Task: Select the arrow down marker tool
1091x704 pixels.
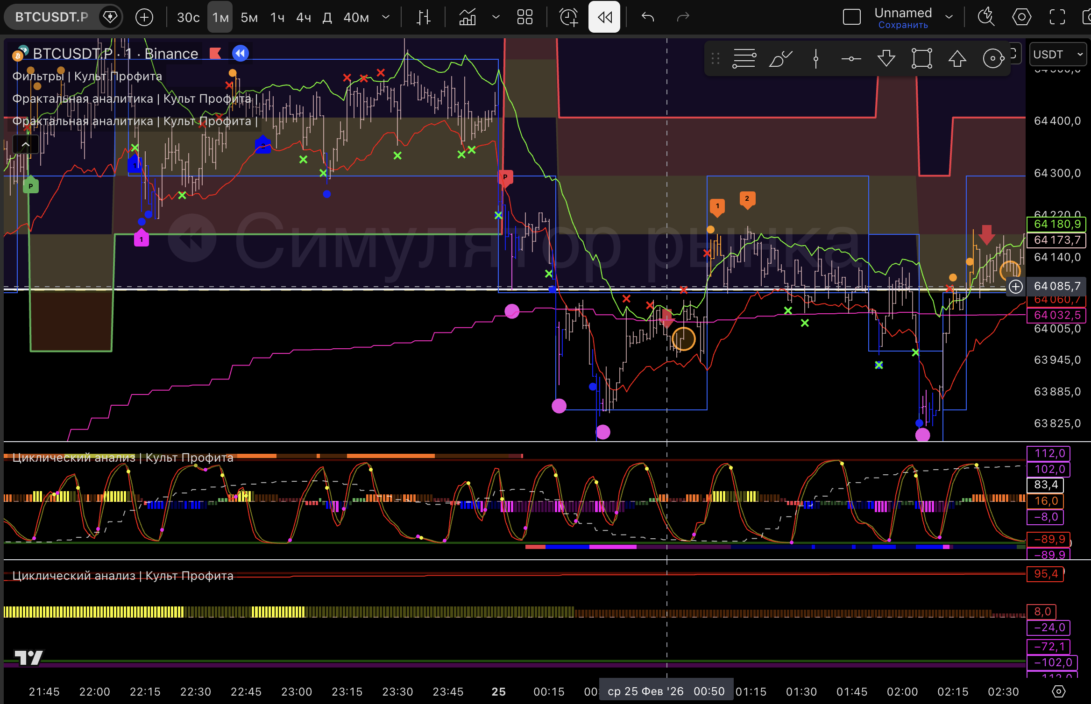Action: click(x=886, y=59)
